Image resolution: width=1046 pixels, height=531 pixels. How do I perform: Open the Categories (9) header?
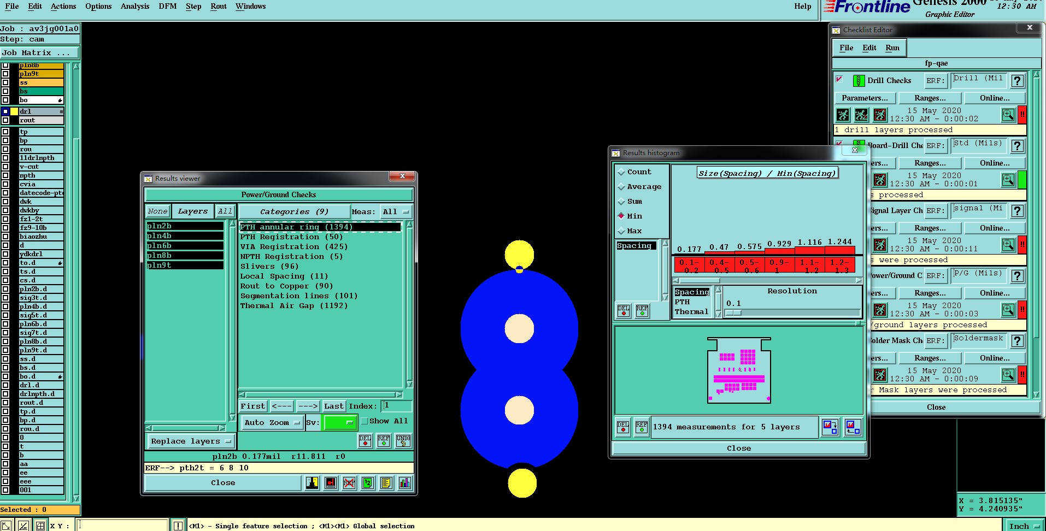pos(294,212)
